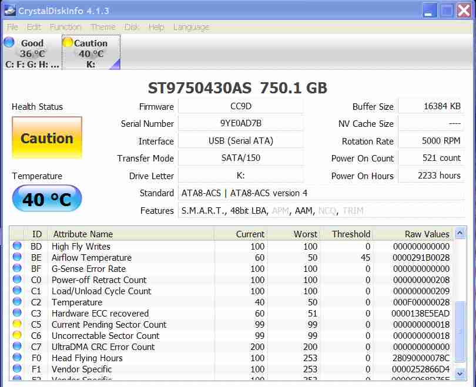This screenshot has height=387, width=476.
Task: Open the Edit menu
Action: (x=33, y=27)
